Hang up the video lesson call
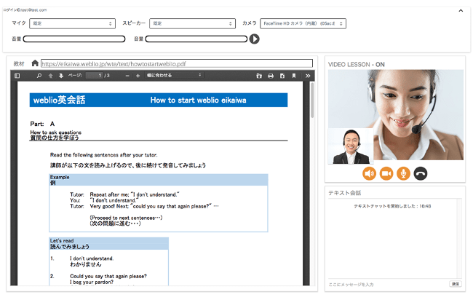The image size is (473, 300). [x=421, y=173]
